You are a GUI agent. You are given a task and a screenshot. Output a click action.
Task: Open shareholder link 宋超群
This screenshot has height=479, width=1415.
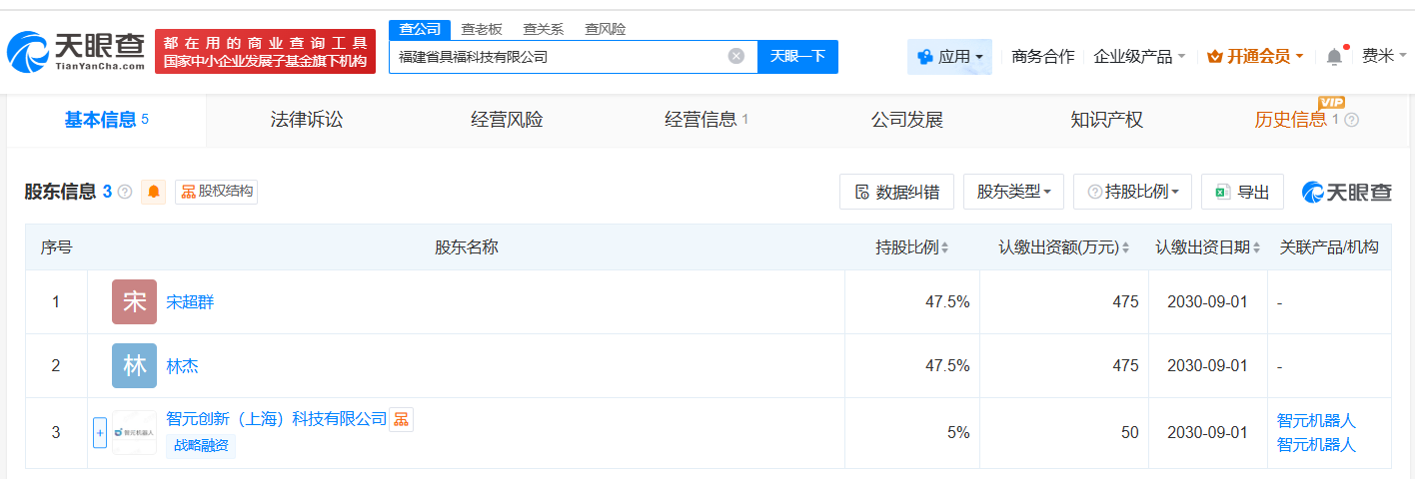[x=190, y=301]
